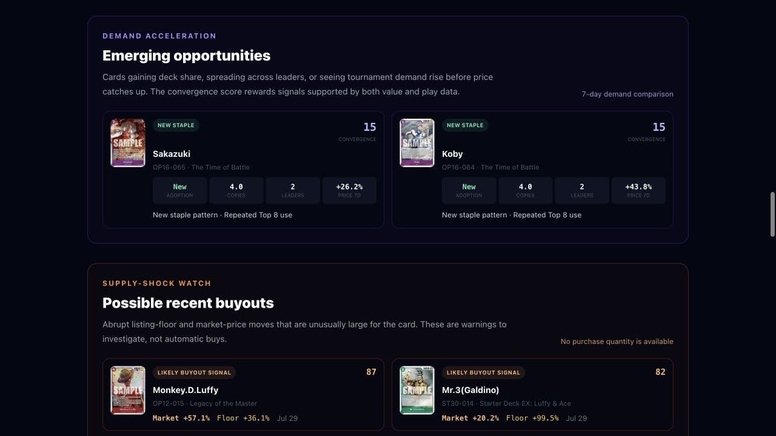Image resolution: width=776 pixels, height=436 pixels.
Task: Click the 'SUPPLY-SHOCK WATCH' section label
Action: 156,283
